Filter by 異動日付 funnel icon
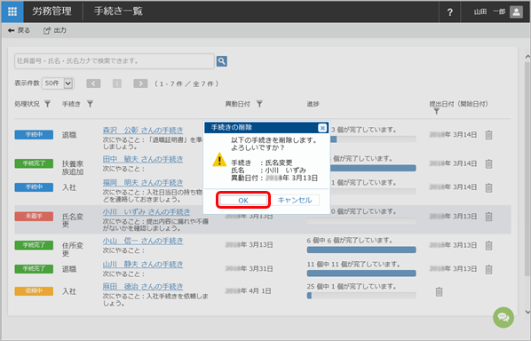The height and width of the screenshot is (341, 531). [259, 104]
